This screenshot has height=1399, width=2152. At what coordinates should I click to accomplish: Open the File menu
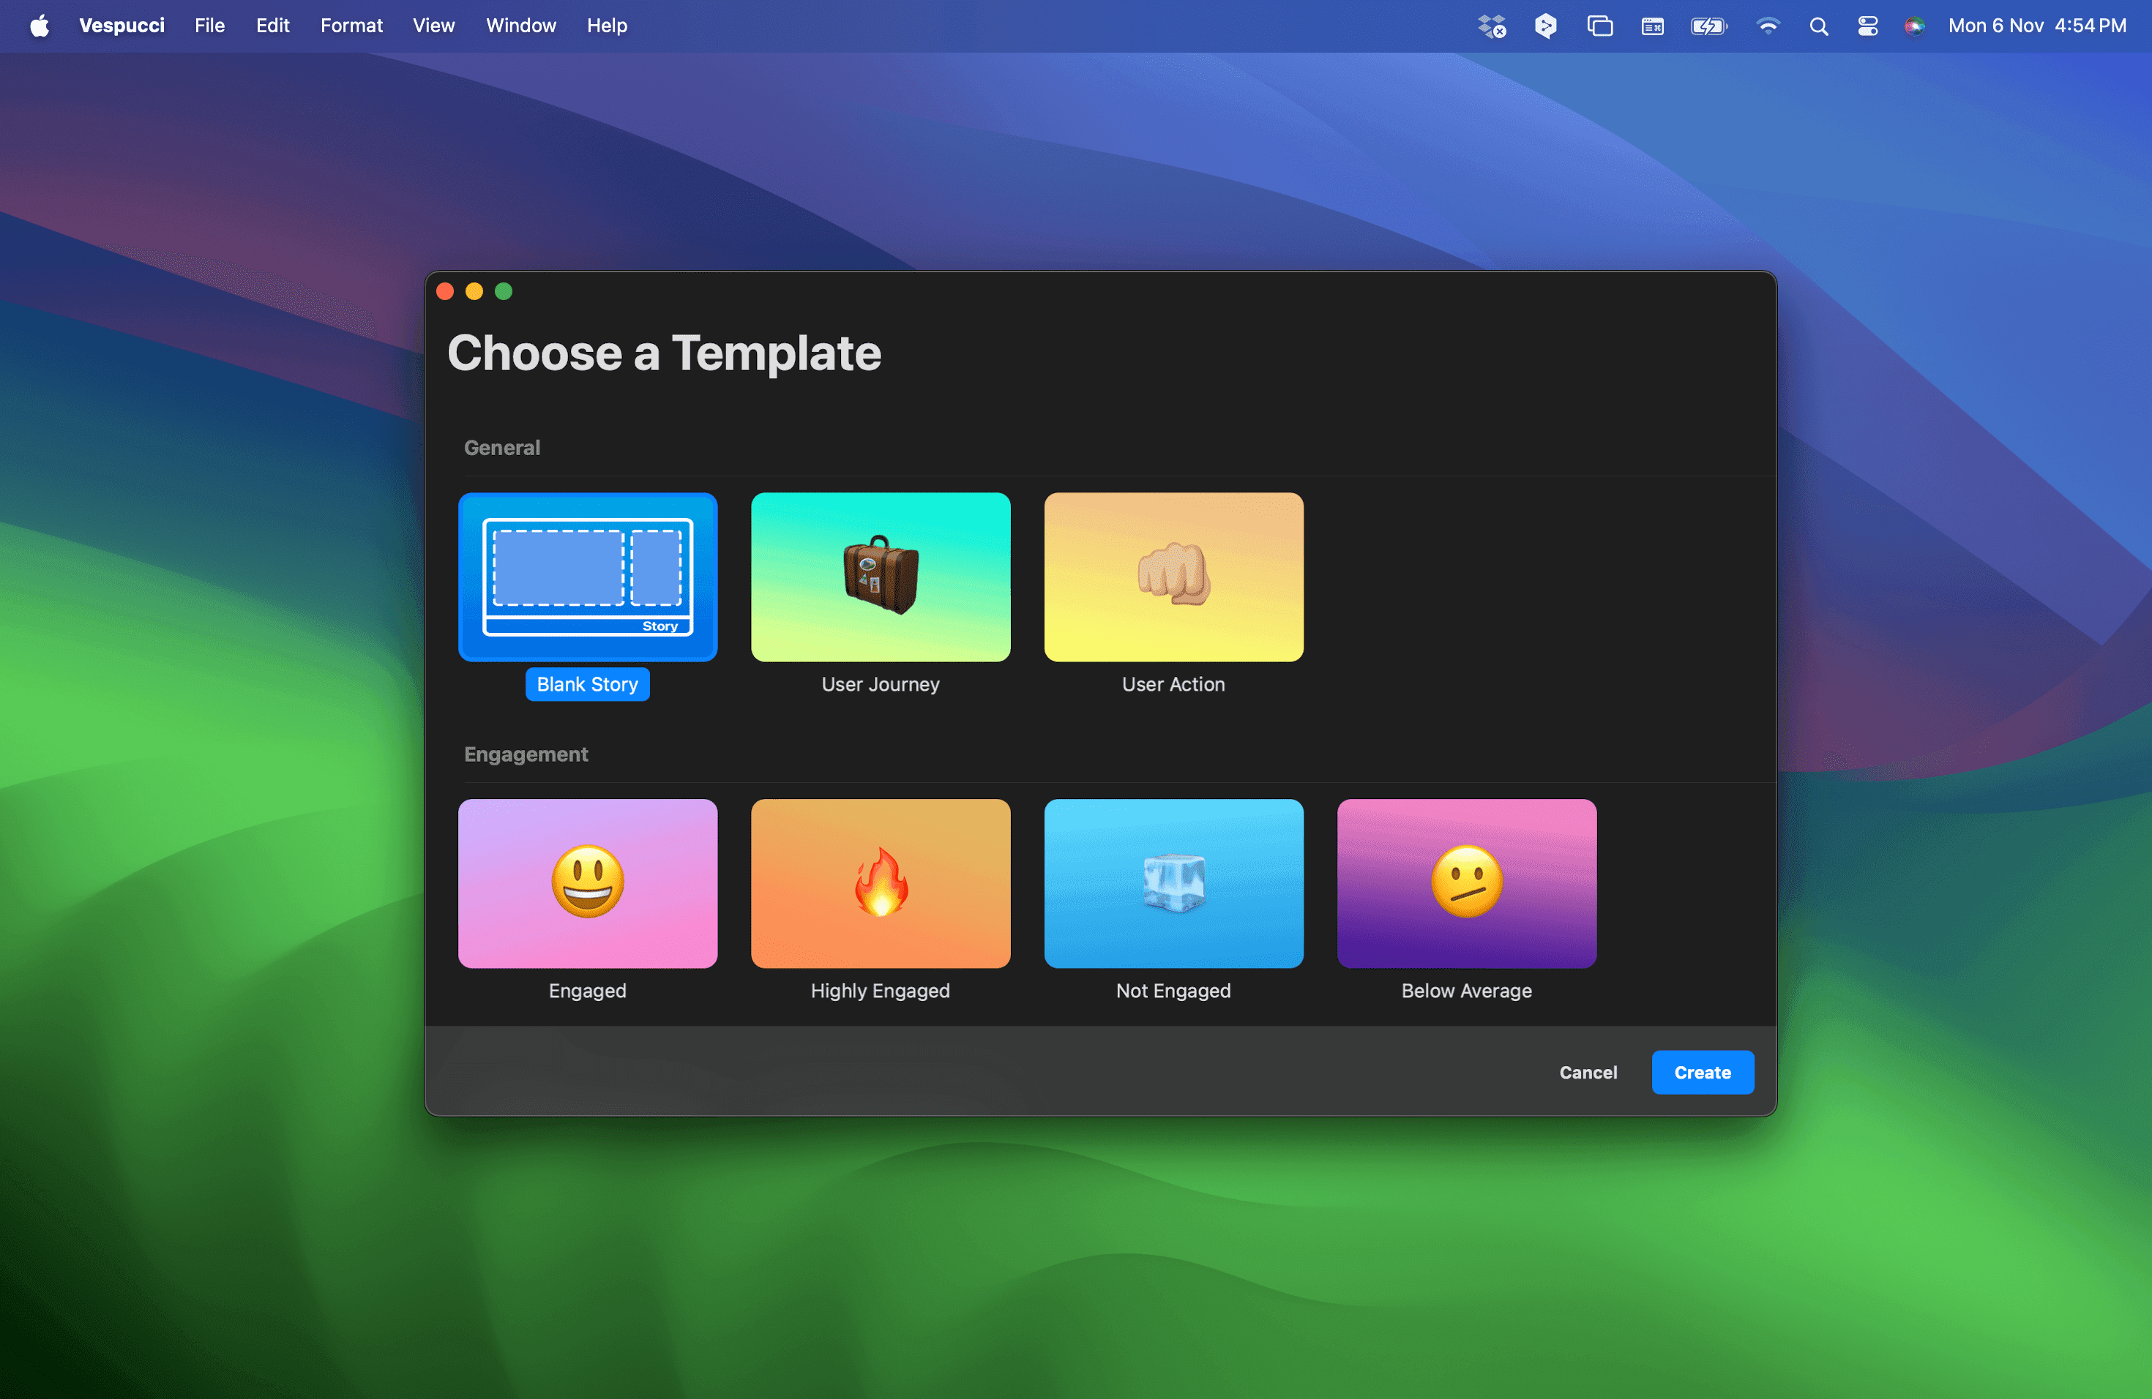(x=209, y=25)
